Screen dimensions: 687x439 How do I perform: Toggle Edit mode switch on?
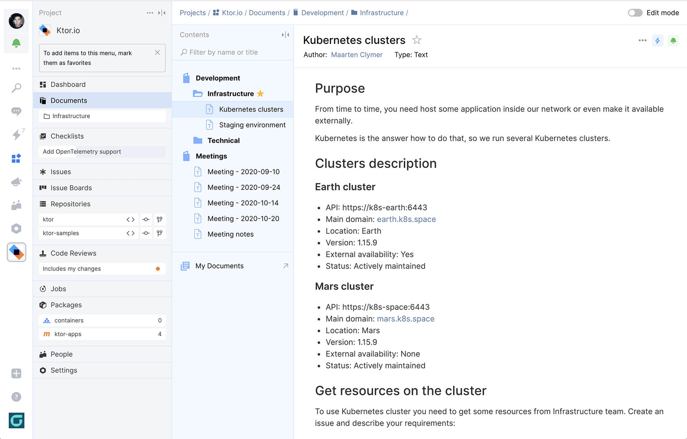[635, 13]
